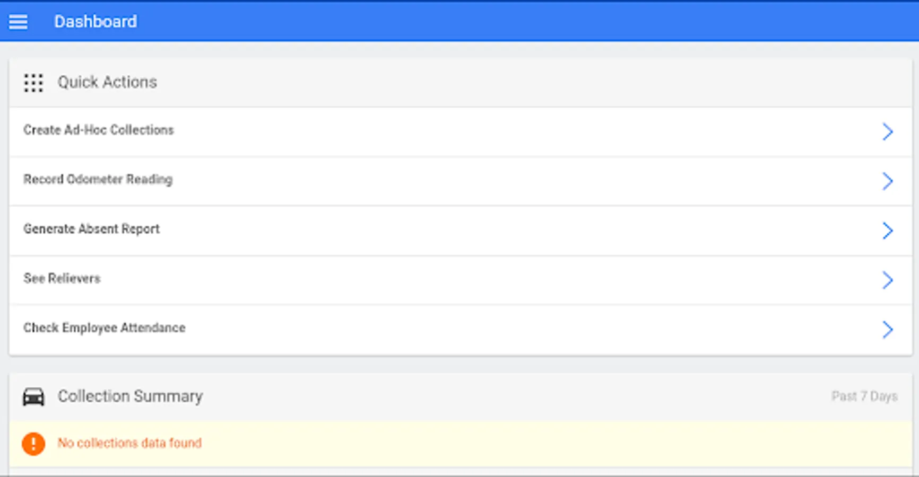This screenshot has height=477, width=919.
Task: Click the Quick Actions grid icon
Action: click(33, 83)
